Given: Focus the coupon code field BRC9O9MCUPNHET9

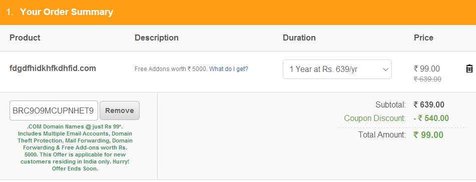Looking at the screenshot, I should 54,110.
